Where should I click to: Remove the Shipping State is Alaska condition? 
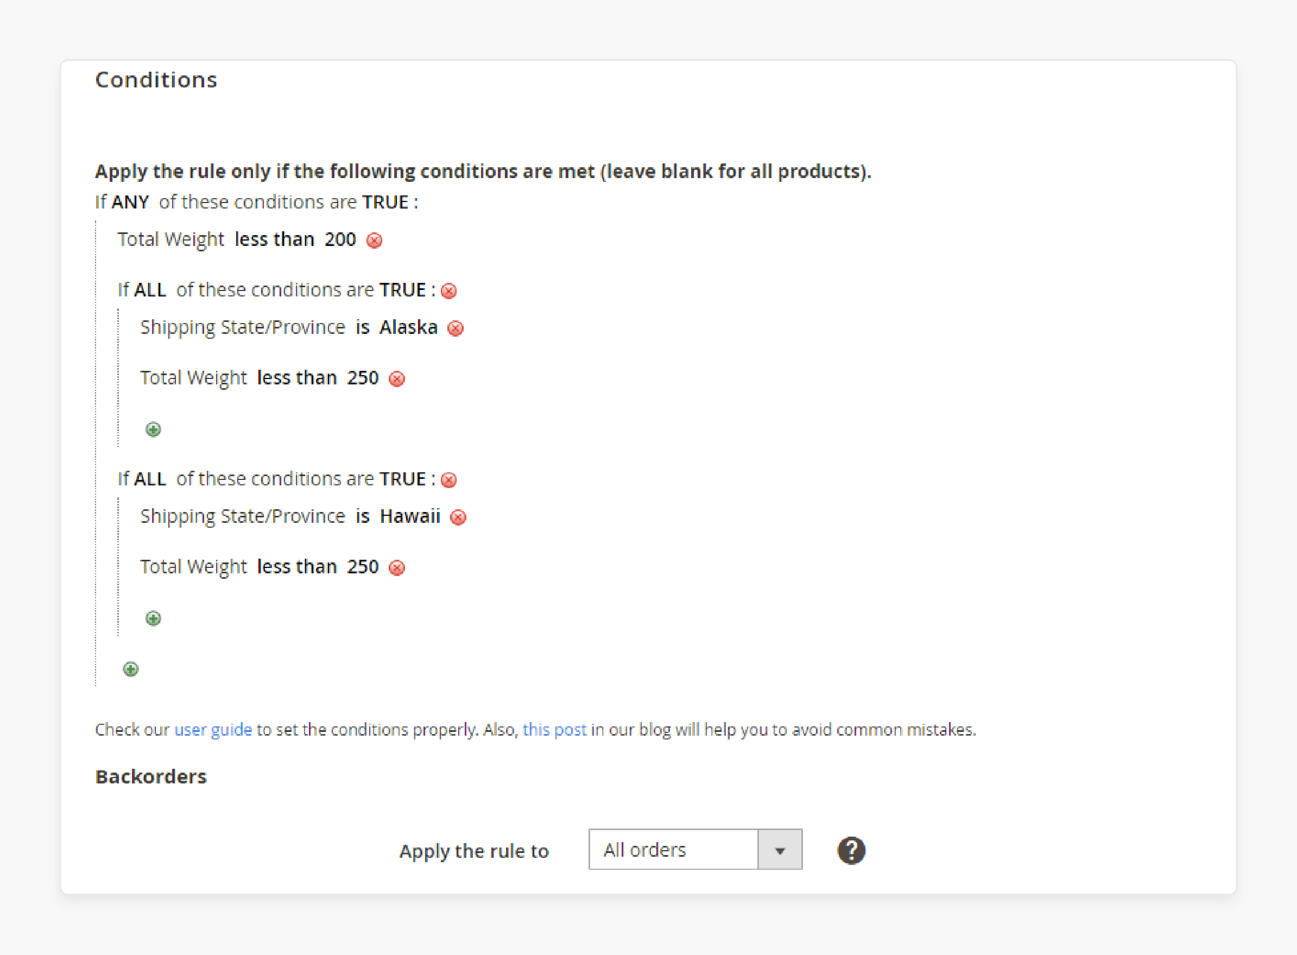click(x=455, y=328)
